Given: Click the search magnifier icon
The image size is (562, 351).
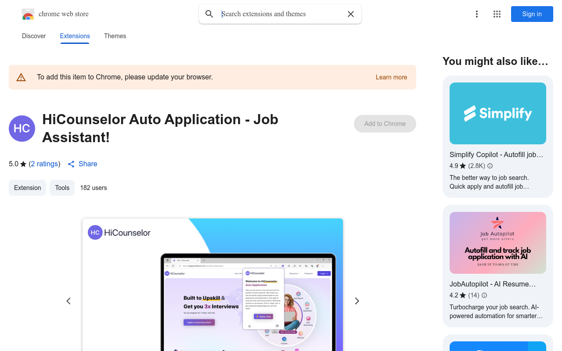Looking at the screenshot, I should click(209, 14).
